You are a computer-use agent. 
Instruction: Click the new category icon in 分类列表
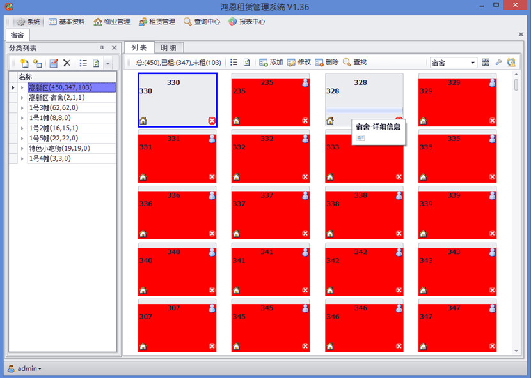(24, 63)
